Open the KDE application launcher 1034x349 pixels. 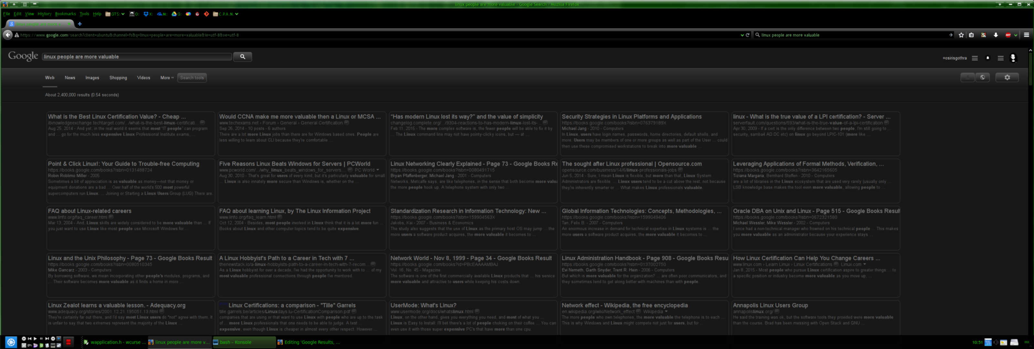(11, 342)
